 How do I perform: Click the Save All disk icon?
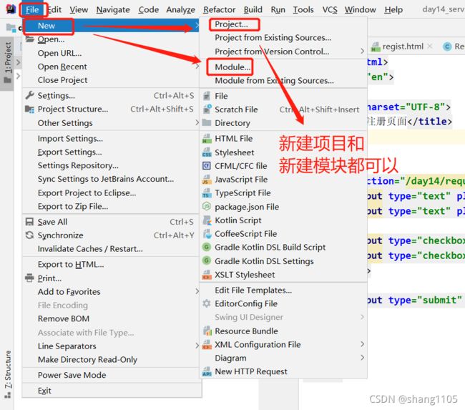[x=29, y=222]
